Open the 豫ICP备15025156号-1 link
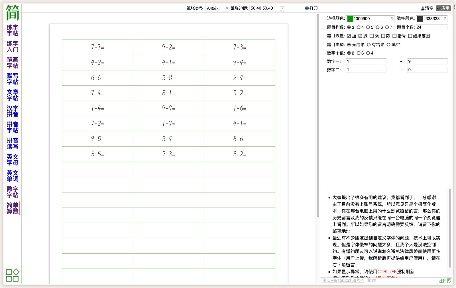Screen dimensions: 456x288 343,280
